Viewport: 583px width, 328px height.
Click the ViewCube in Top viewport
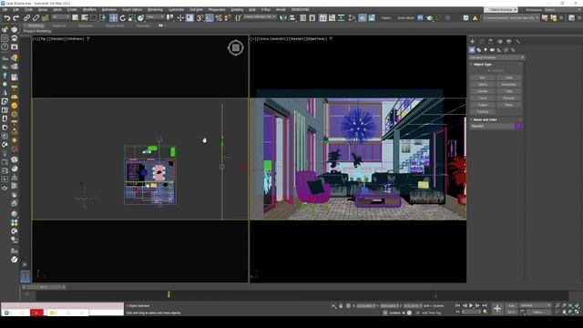pos(235,47)
